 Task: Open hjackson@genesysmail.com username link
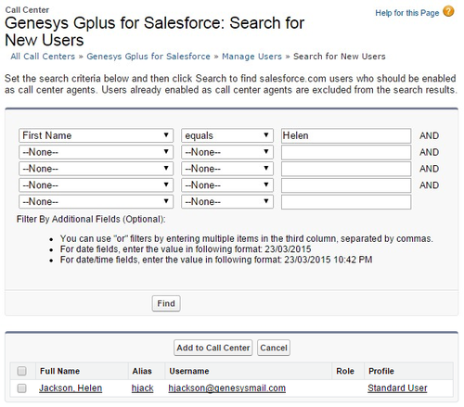coord(227,388)
